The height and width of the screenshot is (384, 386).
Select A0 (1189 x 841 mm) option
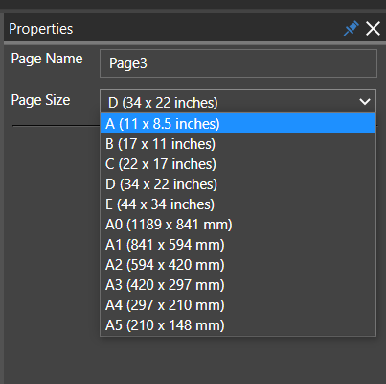[x=238, y=225]
